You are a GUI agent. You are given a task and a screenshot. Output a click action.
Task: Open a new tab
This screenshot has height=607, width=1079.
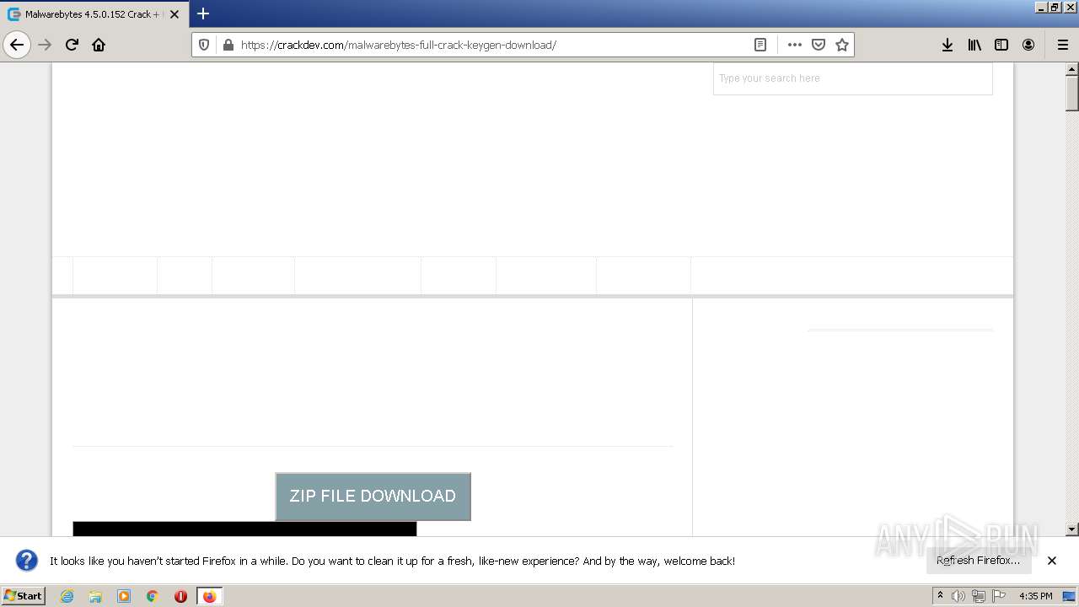click(x=203, y=13)
